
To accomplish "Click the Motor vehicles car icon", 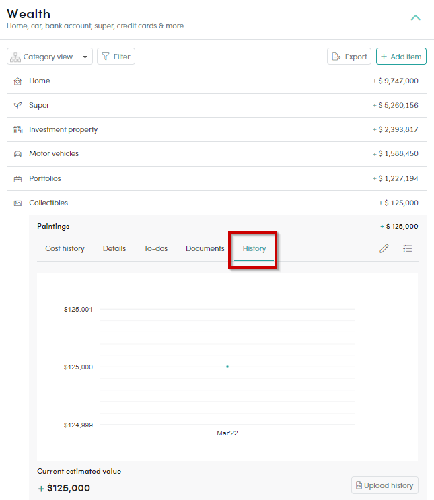I will (17, 154).
